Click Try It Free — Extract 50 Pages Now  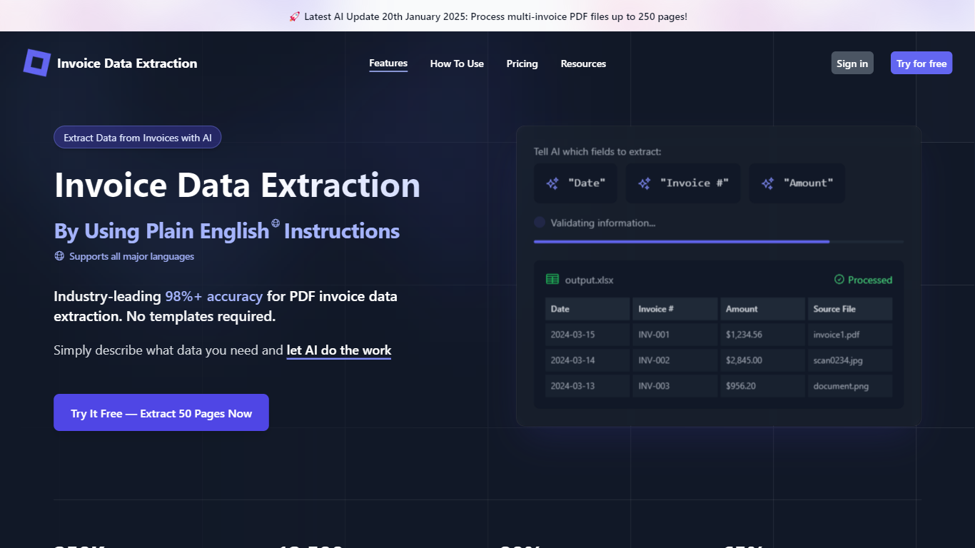point(161,412)
